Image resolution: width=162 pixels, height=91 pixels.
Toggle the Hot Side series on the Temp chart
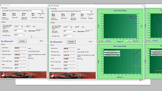(101, 41)
